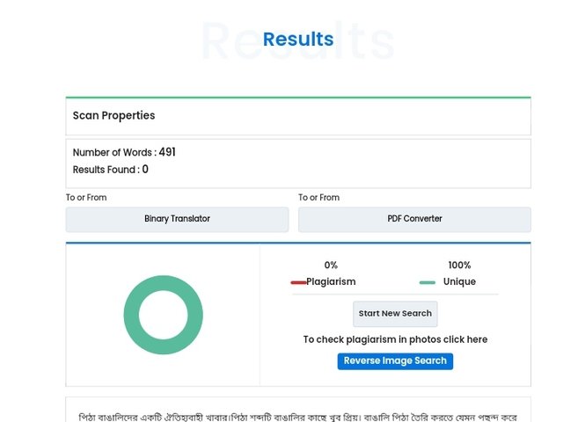563x422 pixels.
Task: Open the Binary Translator tool
Action: pyautogui.click(x=177, y=219)
